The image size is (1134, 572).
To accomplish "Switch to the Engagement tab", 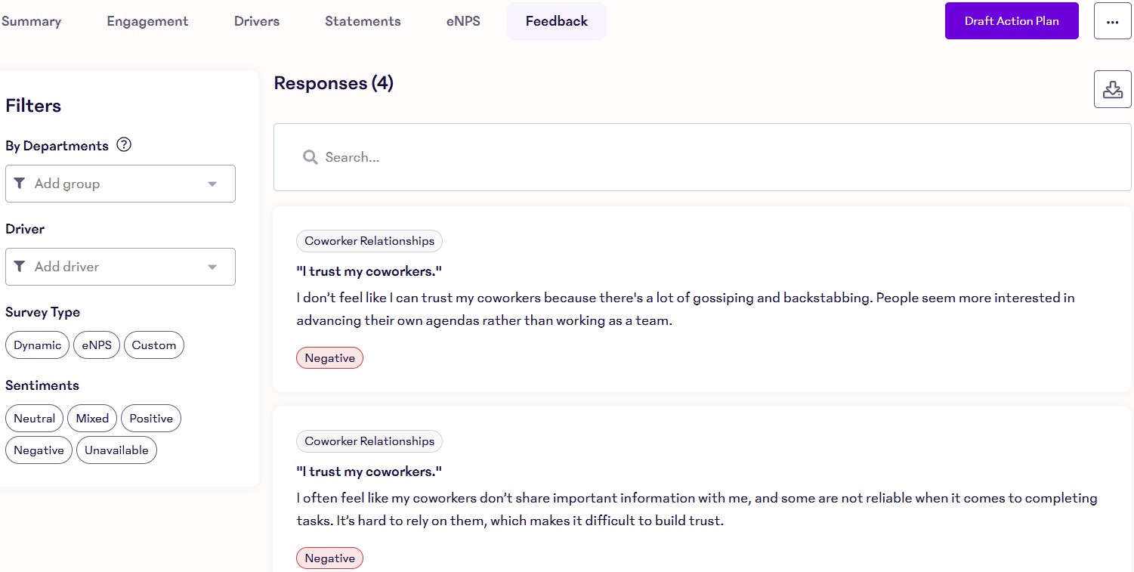I will pyautogui.click(x=147, y=20).
